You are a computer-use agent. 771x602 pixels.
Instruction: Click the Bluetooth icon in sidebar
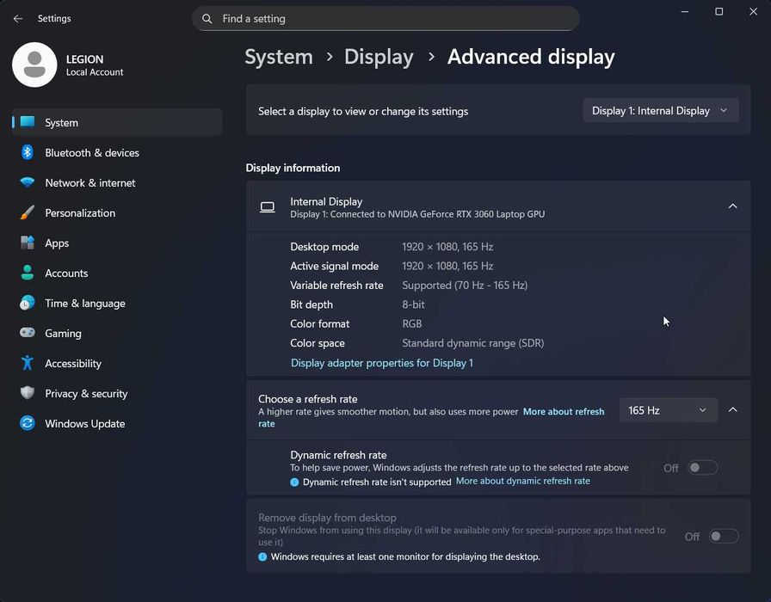(28, 152)
